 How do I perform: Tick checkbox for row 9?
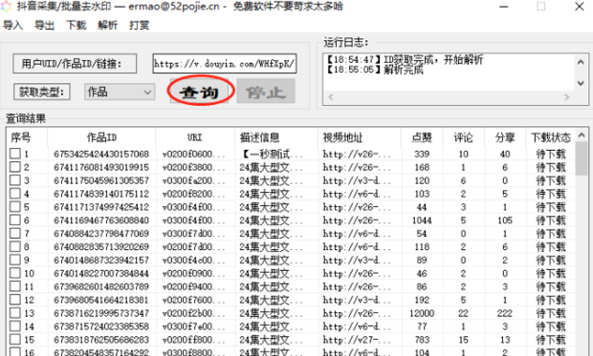pyautogui.click(x=15, y=260)
